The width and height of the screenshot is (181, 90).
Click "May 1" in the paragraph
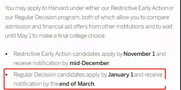[x=24, y=36]
